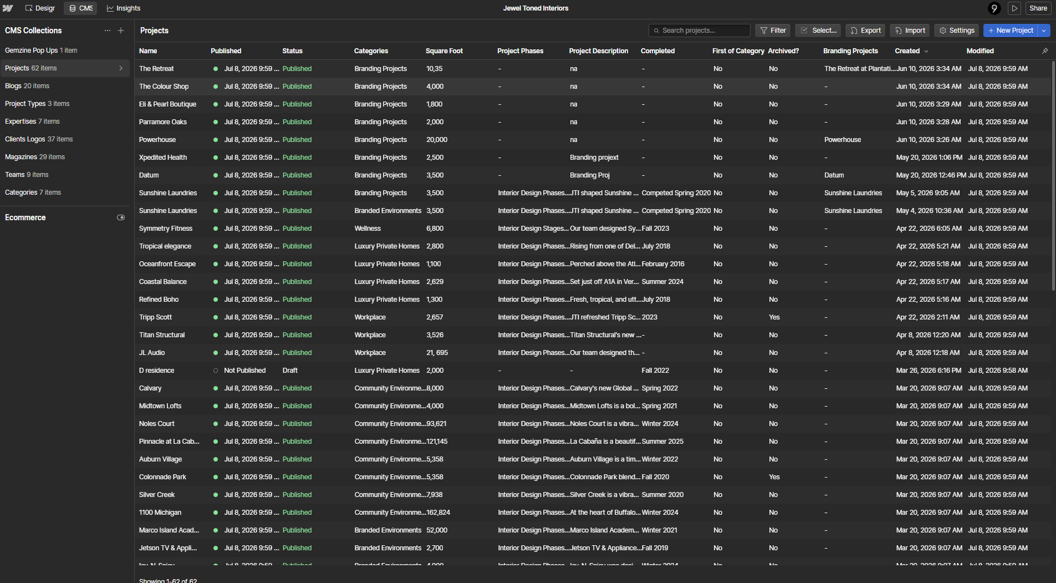Screen dimensions: 1056x583
Task: Open The Colour Shop project
Action: click(164, 87)
